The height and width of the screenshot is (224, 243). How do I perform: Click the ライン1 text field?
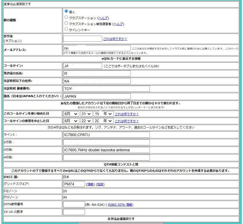click(x=106, y=135)
